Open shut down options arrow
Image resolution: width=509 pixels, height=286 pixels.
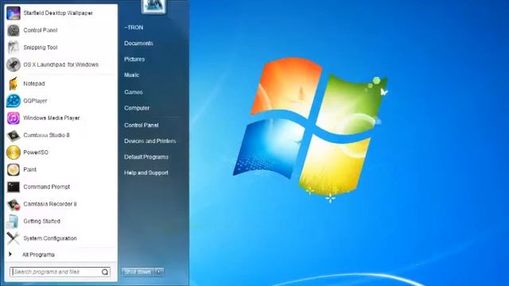pyautogui.click(x=159, y=272)
